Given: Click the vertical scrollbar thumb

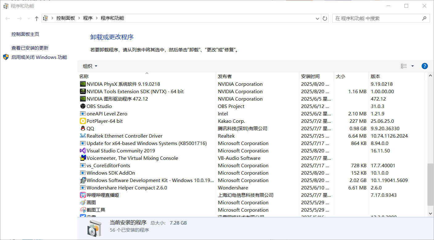Looking at the screenshot, I should coord(431,184).
